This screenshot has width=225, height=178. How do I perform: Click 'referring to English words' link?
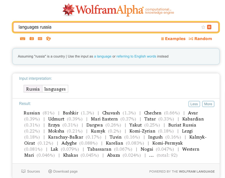coord(136,56)
